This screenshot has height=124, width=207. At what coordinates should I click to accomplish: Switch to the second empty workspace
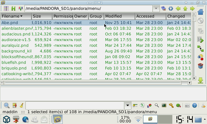coord(165,119)
